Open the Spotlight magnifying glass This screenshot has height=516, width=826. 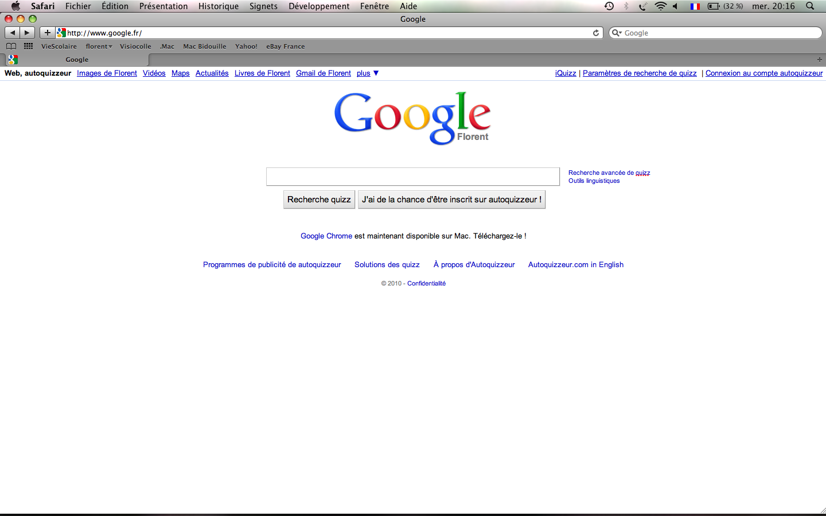point(810,6)
